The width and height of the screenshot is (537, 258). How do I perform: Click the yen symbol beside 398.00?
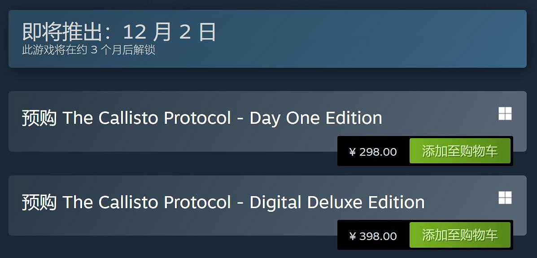(352, 236)
